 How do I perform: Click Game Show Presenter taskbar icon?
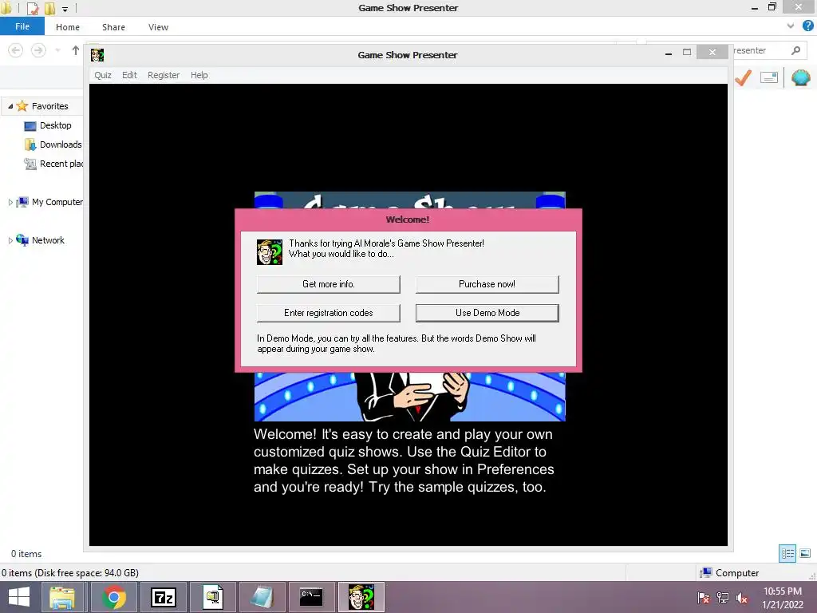pyautogui.click(x=361, y=597)
